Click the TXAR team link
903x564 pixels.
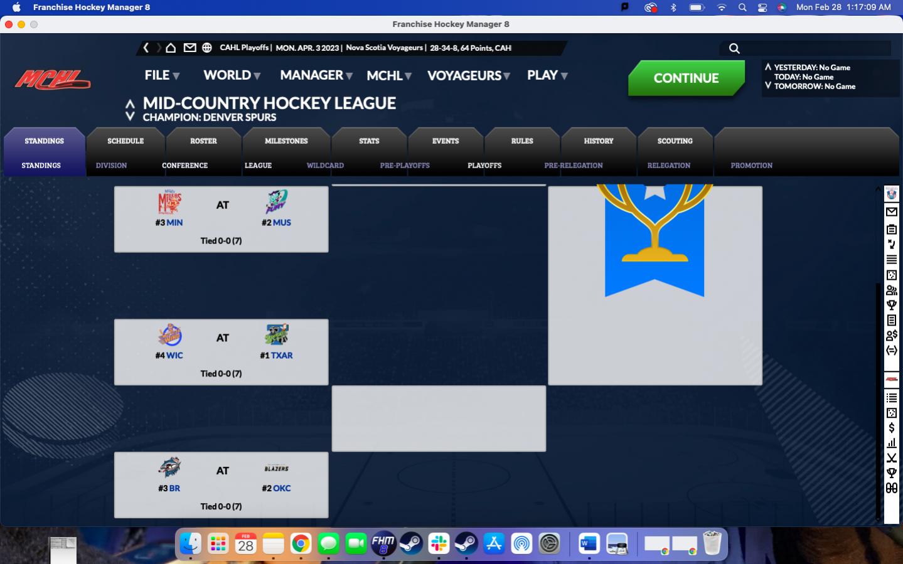pyautogui.click(x=282, y=356)
